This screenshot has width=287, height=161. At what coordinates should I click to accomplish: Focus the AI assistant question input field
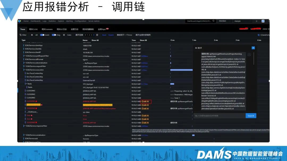[220, 116]
